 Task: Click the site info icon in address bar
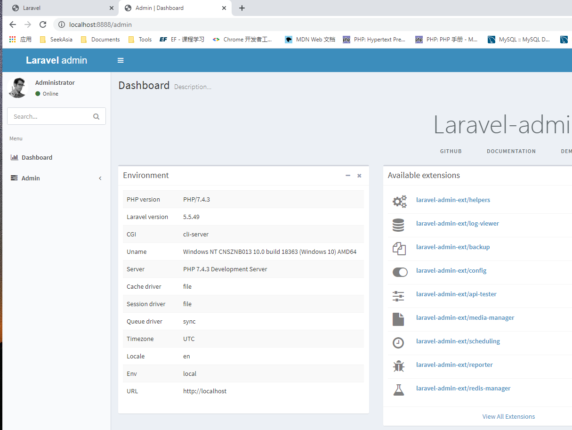pos(61,24)
